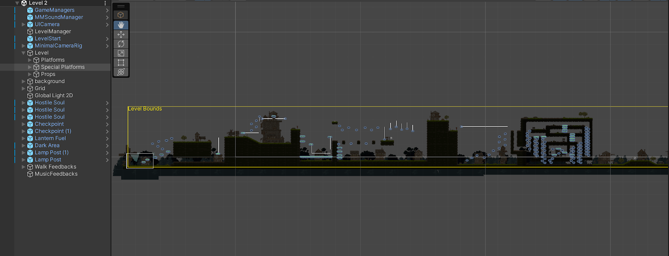
Task: Click the Walk Feedbacks cube icon
Action: [30, 167]
